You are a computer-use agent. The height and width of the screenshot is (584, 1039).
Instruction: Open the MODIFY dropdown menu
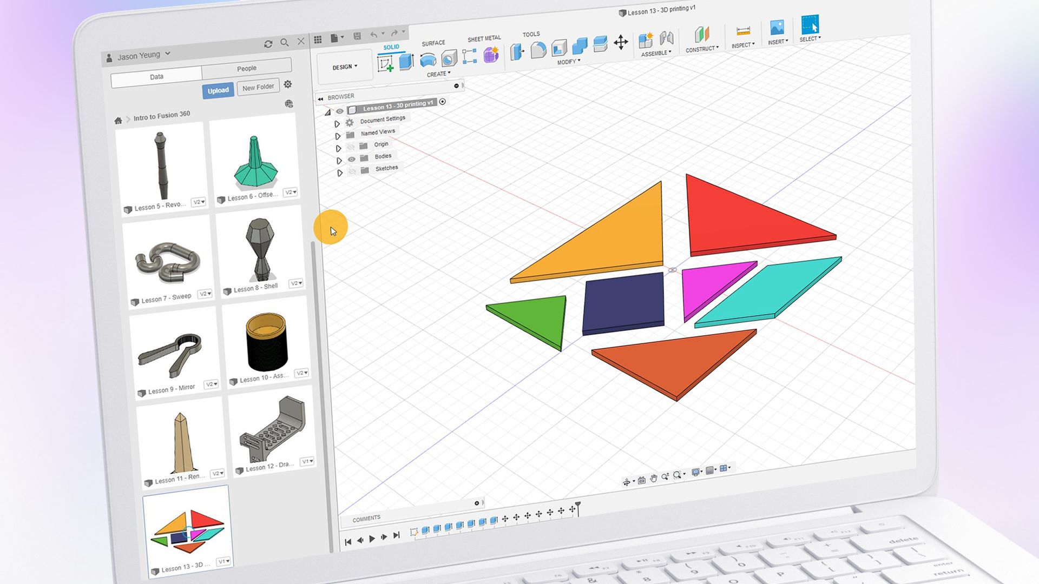[x=569, y=62]
